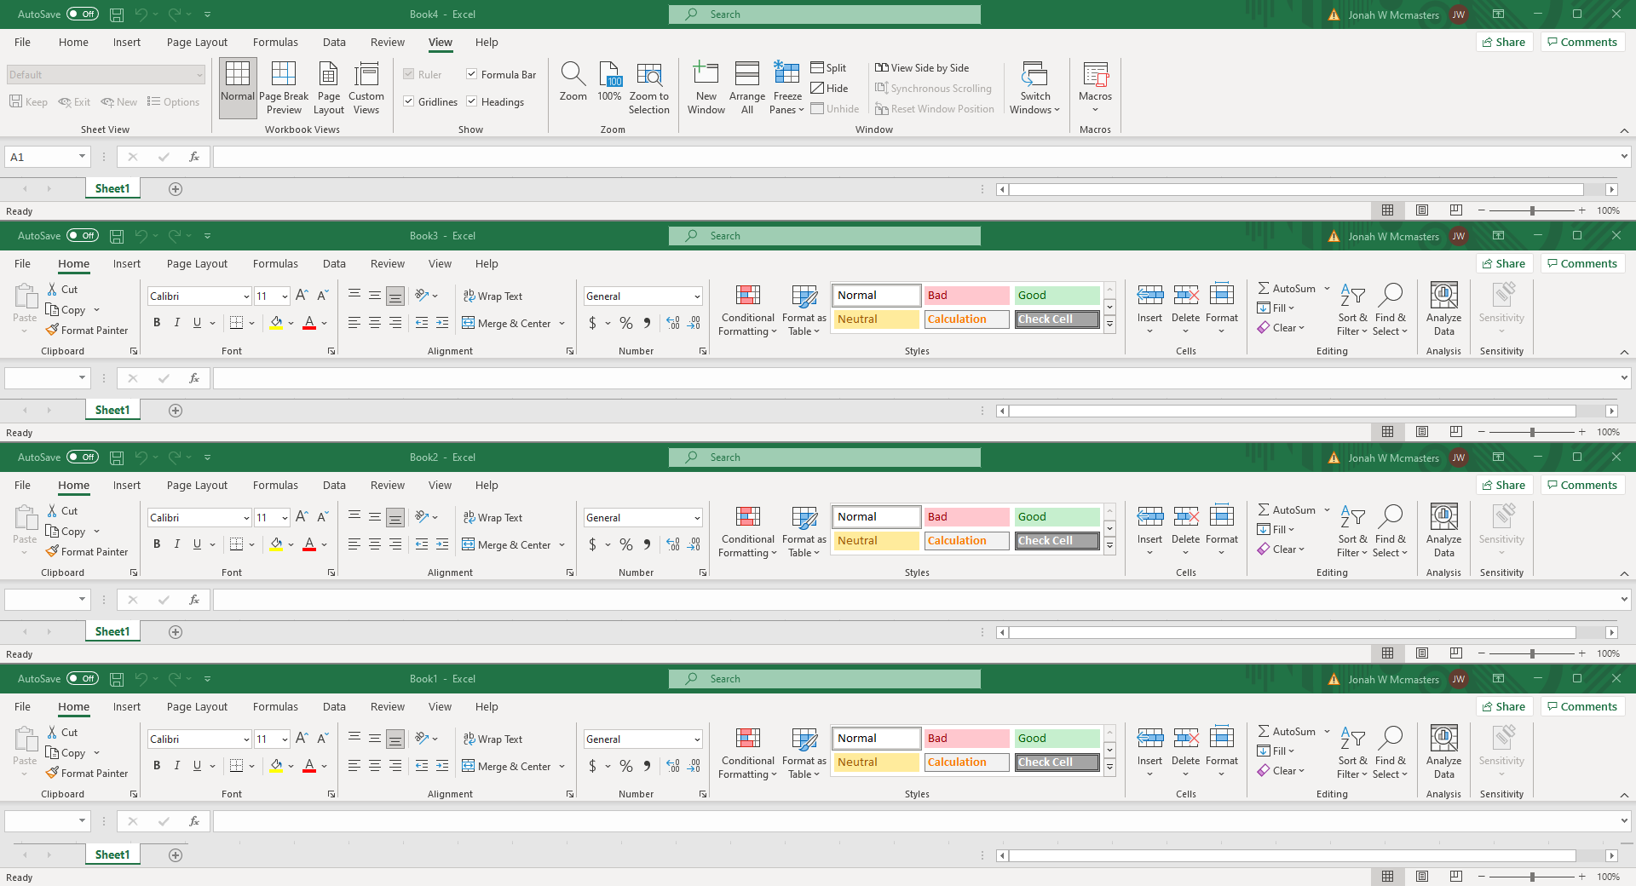The width and height of the screenshot is (1636, 886).
Task: Click Underline icon in Book1 window
Action: tap(198, 766)
